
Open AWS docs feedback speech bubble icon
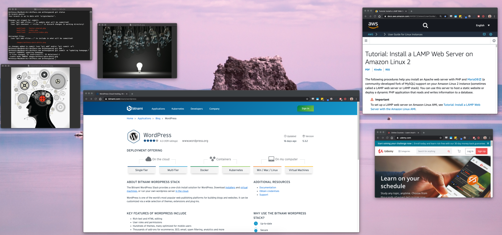484,34
